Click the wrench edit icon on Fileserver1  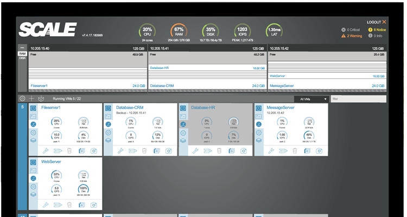pos(46,150)
